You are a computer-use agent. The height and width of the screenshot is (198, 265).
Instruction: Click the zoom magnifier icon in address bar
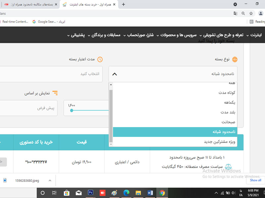tap(243, 14)
